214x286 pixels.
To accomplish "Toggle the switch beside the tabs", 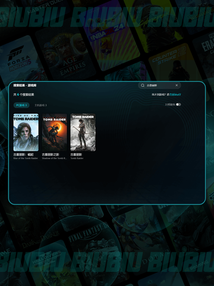I will coord(178,105).
